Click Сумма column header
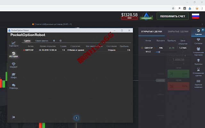The width and height of the screenshot is (205, 128). click(x=63, y=46)
